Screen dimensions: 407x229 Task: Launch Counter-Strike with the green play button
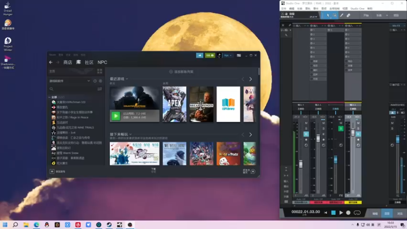click(116, 116)
